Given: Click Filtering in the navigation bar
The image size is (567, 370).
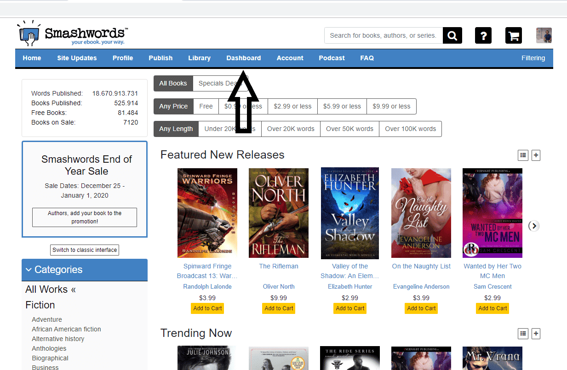Looking at the screenshot, I should click(x=533, y=58).
